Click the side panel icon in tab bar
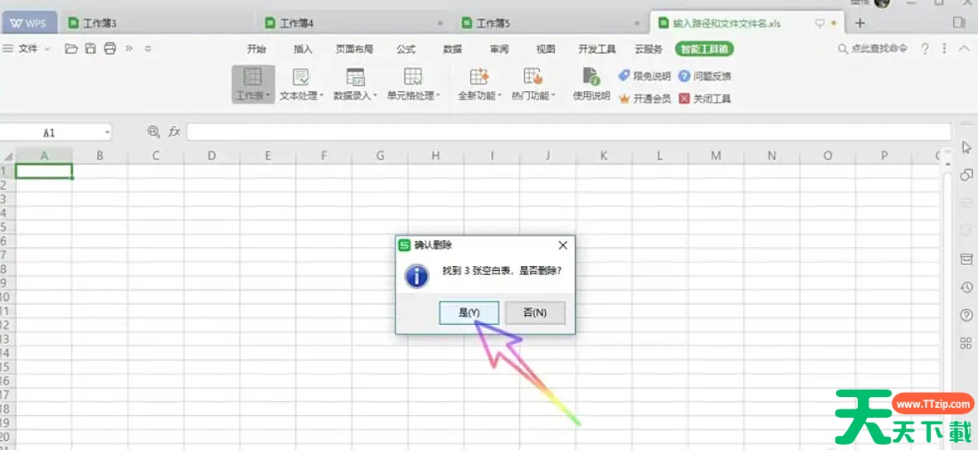The height and width of the screenshot is (450, 978). pos(959,22)
